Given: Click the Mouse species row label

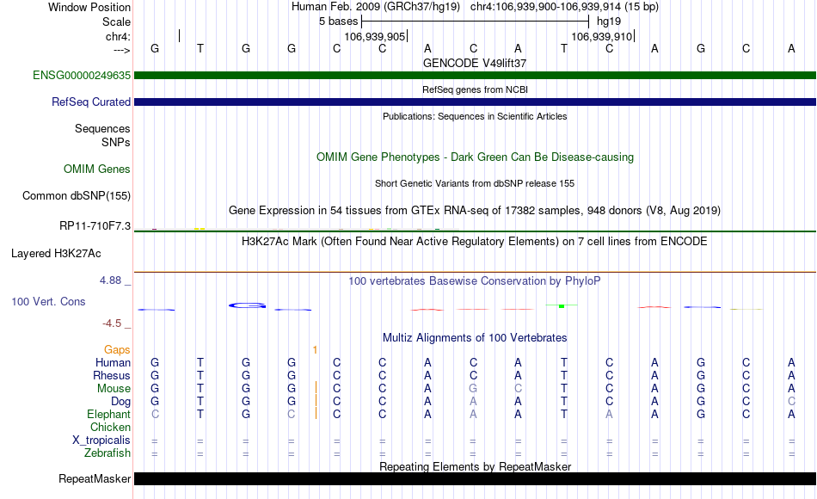Looking at the screenshot, I should pyautogui.click(x=114, y=389).
